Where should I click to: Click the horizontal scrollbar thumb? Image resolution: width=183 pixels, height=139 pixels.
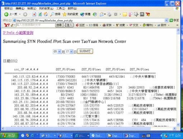tap(78, 129)
